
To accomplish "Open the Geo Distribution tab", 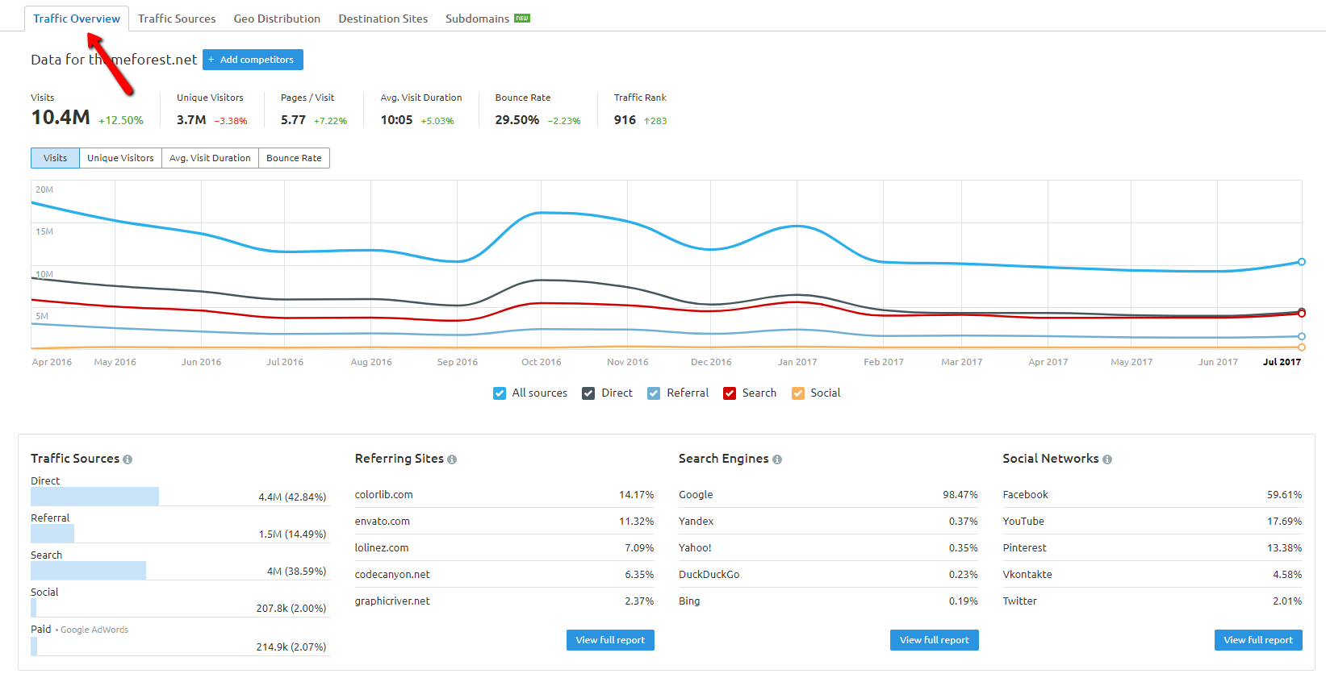I will 277,19.
